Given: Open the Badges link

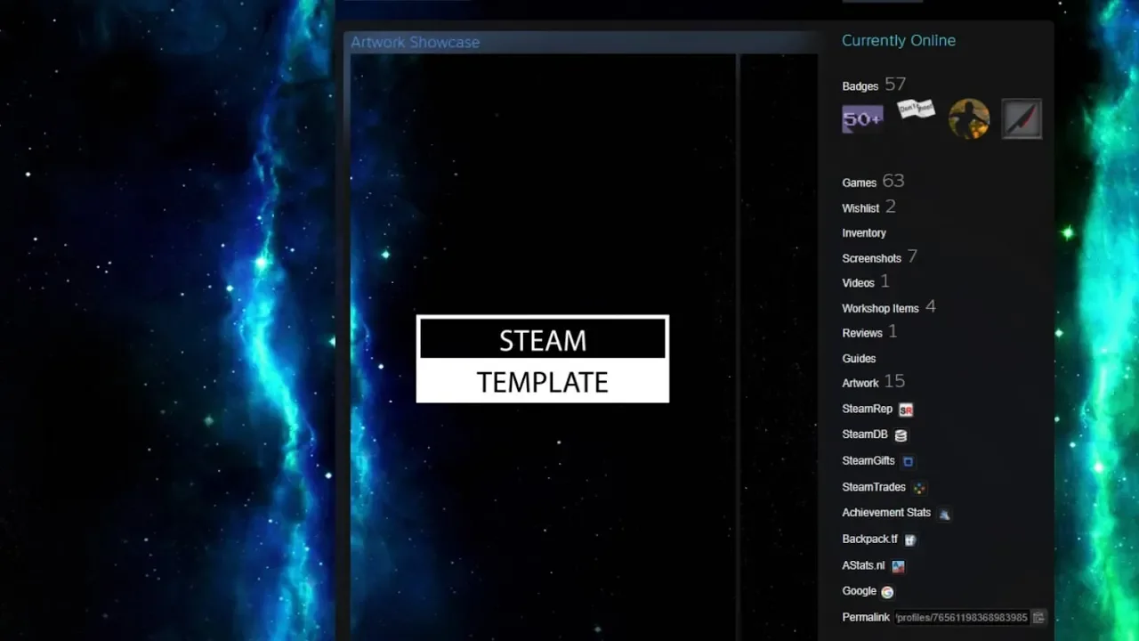Looking at the screenshot, I should pyautogui.click(x=860, y=86).
